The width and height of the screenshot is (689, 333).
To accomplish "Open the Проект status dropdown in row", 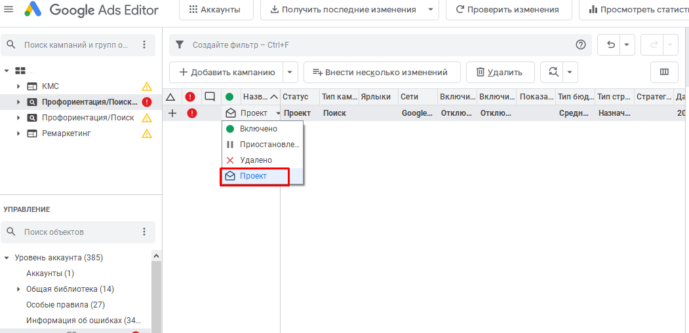I will (278, 113).
